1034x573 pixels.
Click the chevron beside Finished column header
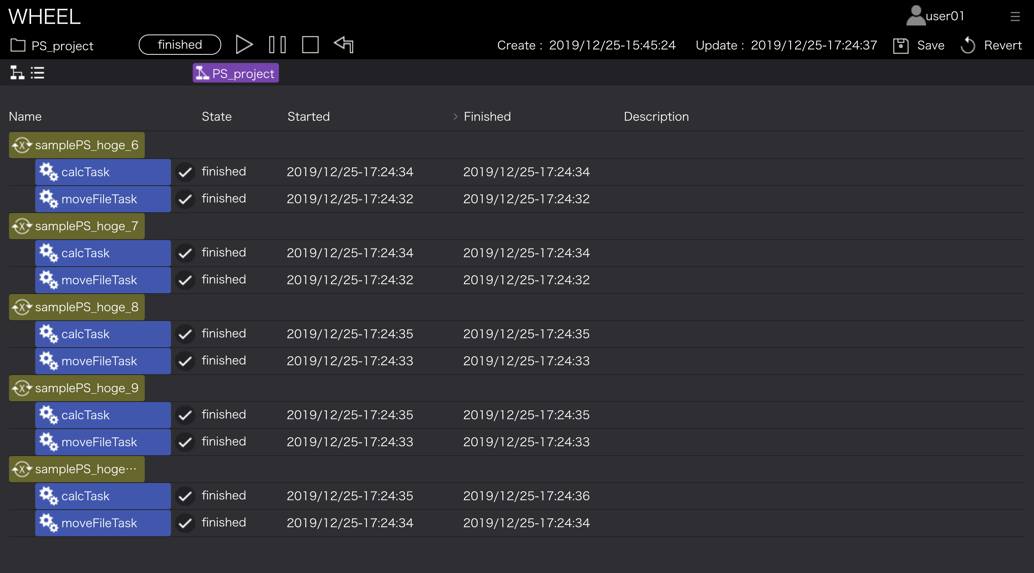pyautogui.click(x=455, y=117)
